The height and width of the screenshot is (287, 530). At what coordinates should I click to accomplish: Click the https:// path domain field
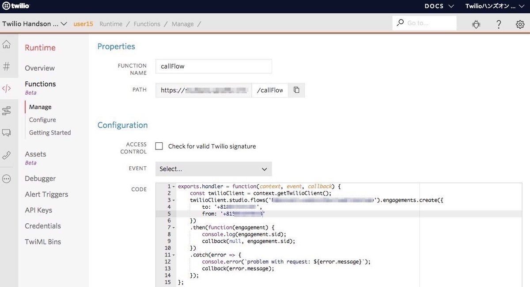(x=204, y=90)
